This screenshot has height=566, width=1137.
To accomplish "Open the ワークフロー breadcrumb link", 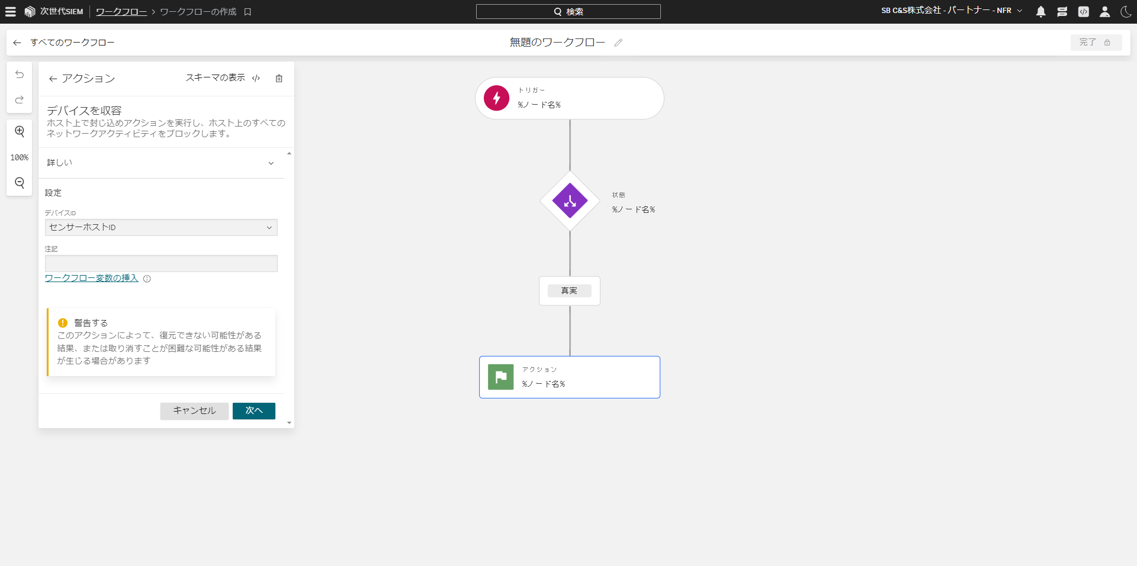I will [121, 12].
